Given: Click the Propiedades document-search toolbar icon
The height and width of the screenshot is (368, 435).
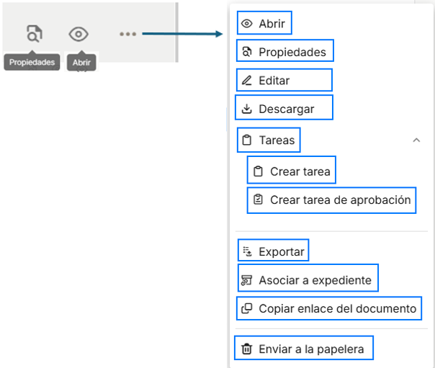Looking at the screenshot, I should click(x=35, y=34).
